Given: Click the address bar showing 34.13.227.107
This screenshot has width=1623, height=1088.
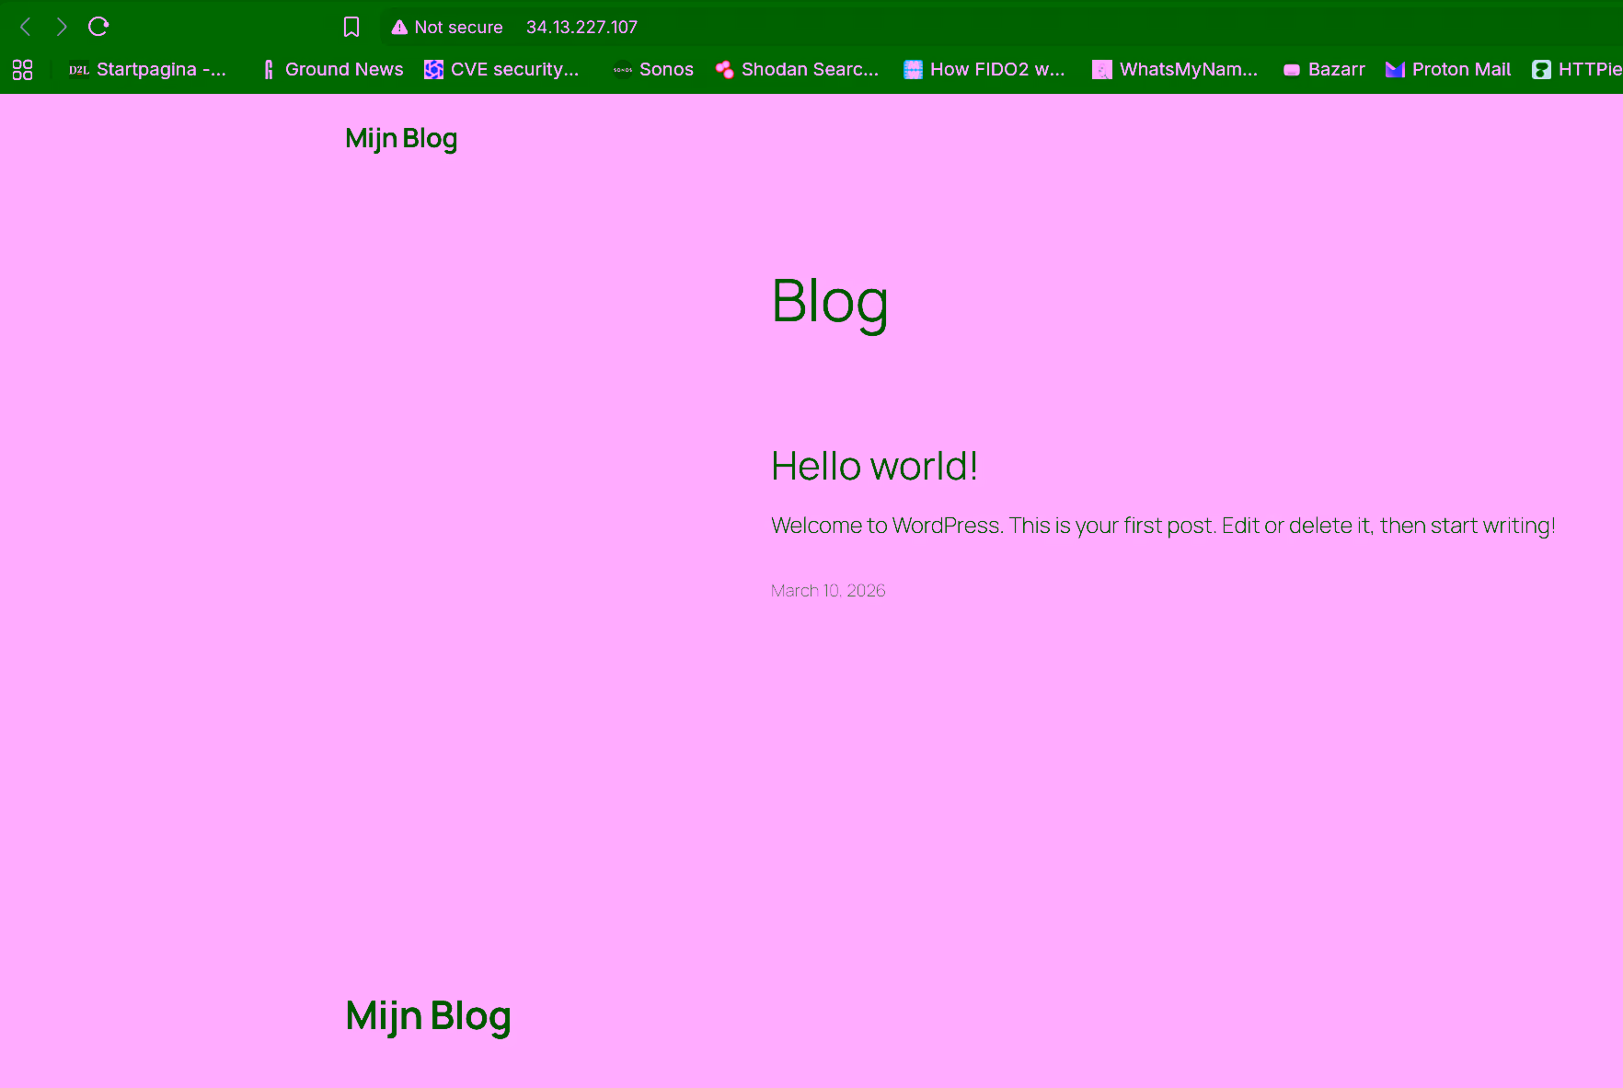Looking at the screenshot, I should [x=581, y=27].
